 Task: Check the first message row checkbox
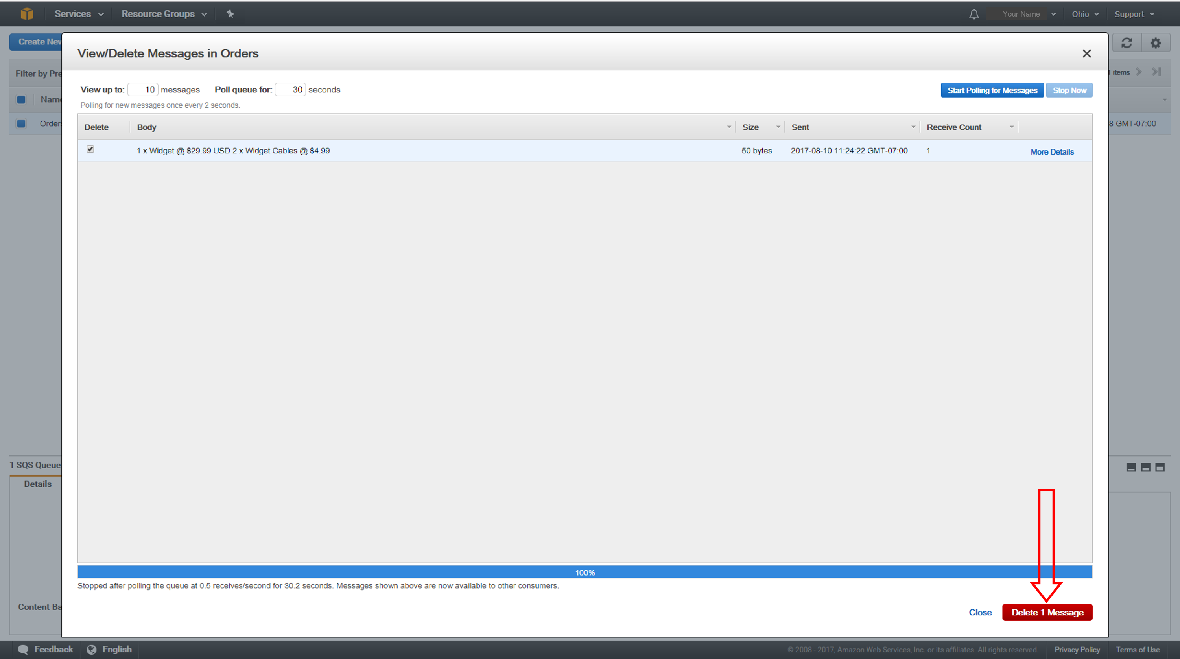click(91, 150)
